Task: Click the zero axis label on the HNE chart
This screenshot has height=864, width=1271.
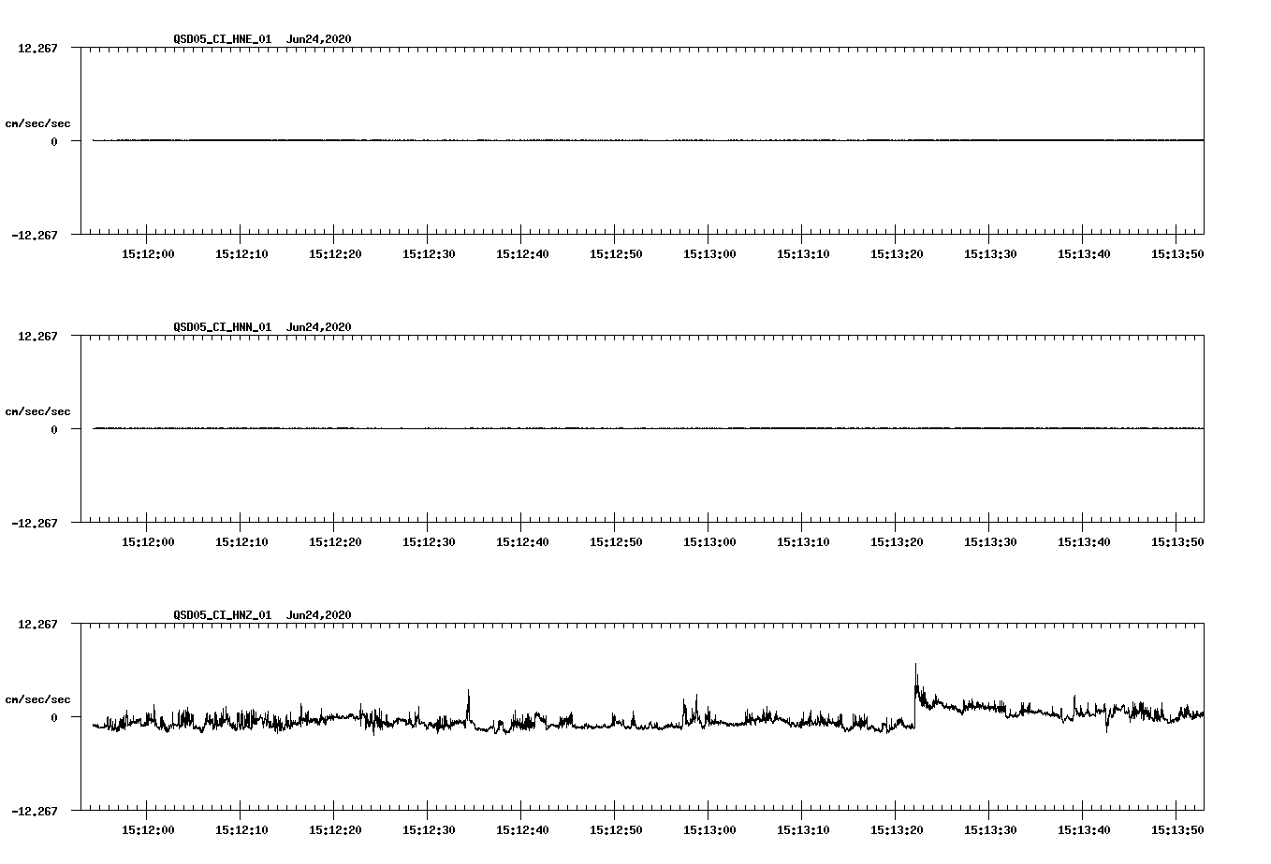Action: click(x=54, y=141)
